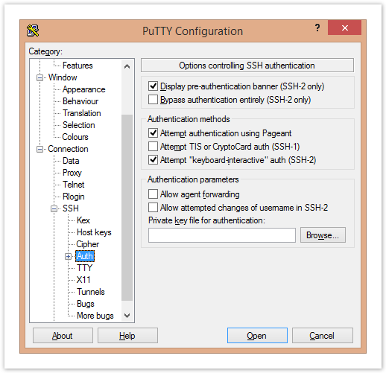
Task: Click the question mark help icon
Action: click(317, 28)
